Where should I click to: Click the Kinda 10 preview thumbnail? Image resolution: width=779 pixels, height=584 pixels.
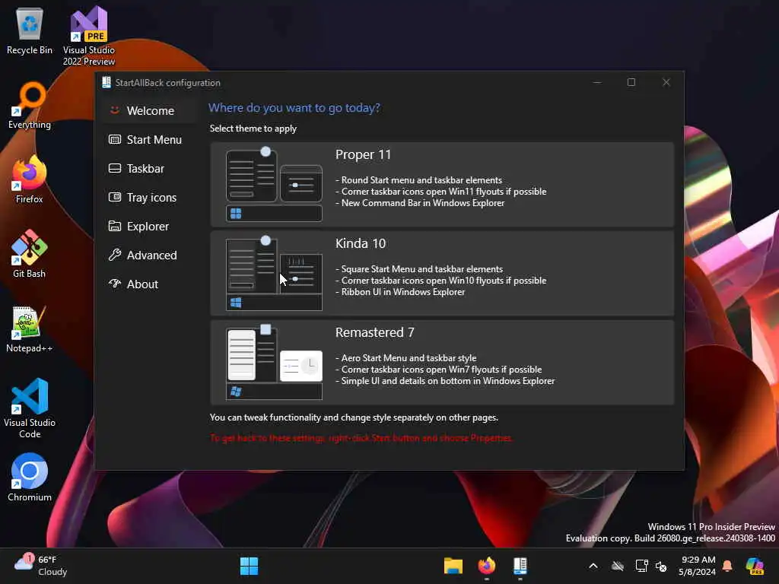click(x=274, y=273)
